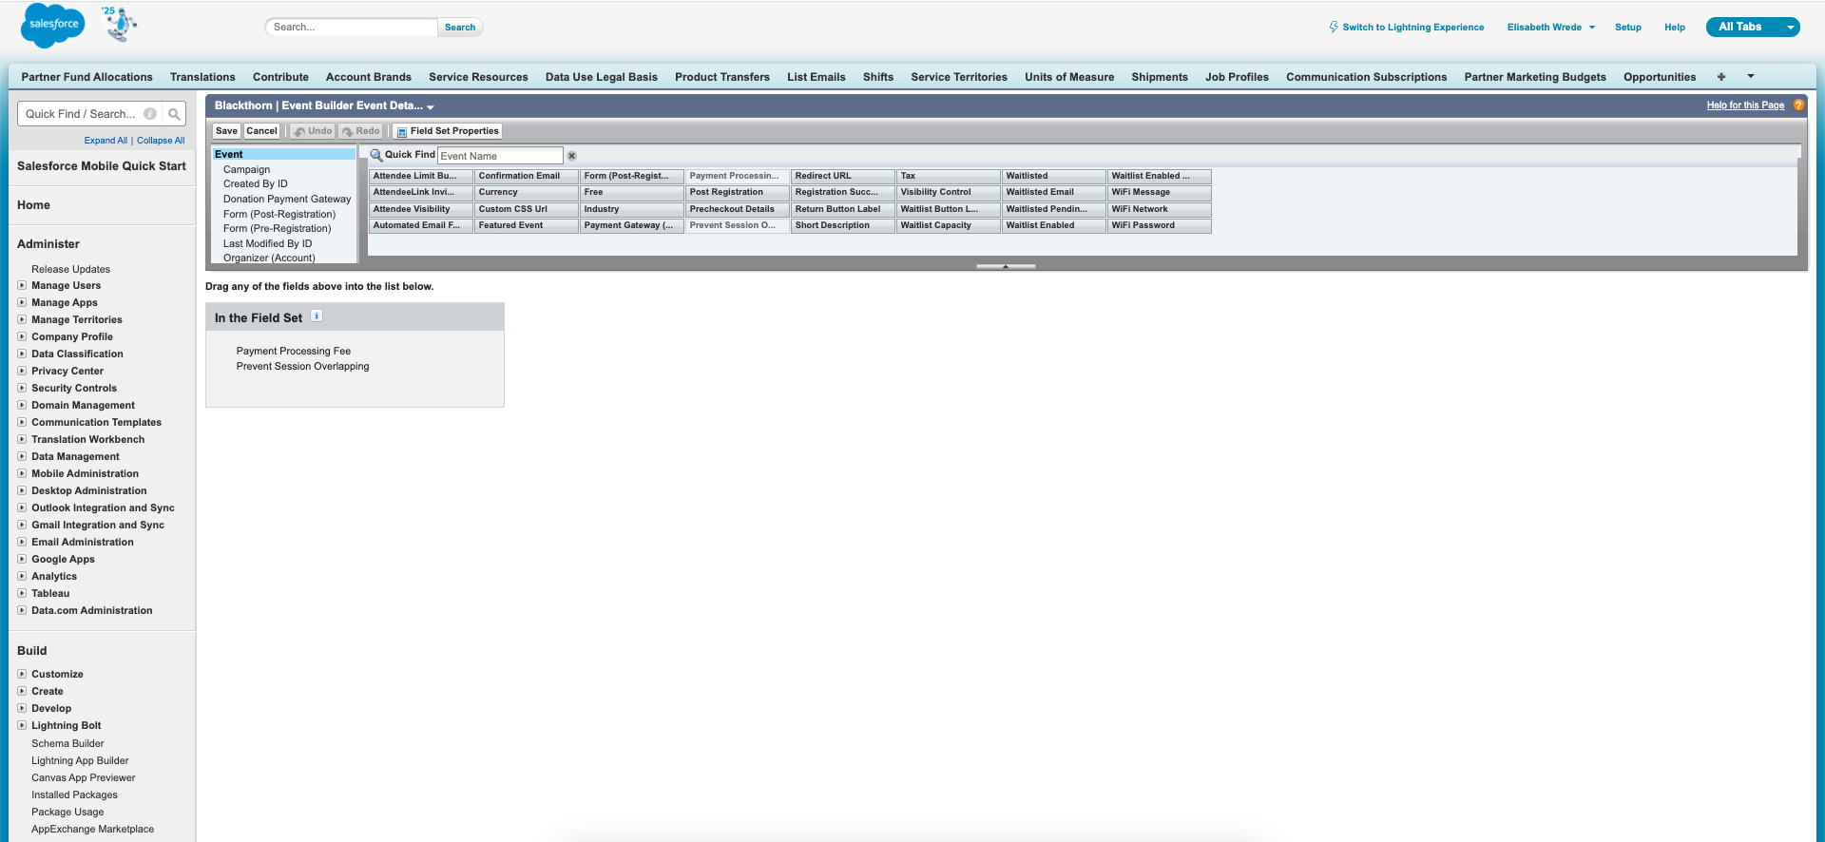Click the global search input field
This screenshot has width=1825, height=842.
click(352, 28)
